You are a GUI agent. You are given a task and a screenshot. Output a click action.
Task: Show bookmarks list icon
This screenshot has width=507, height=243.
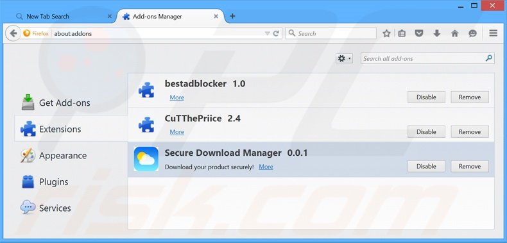(402, 33)
